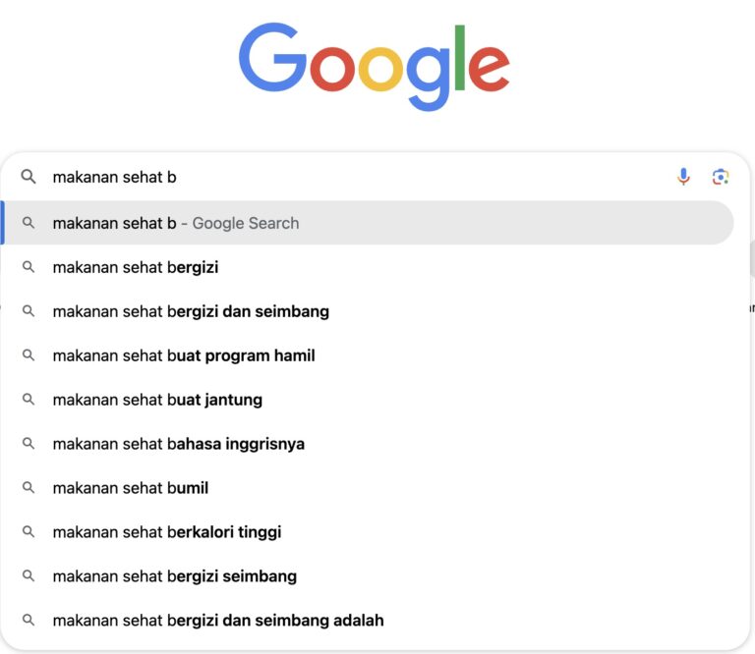Screen dimensions: 755x654
Task: Click magnifier icon beside 'makanan sehat bergizi'
Action: (29, 267)
